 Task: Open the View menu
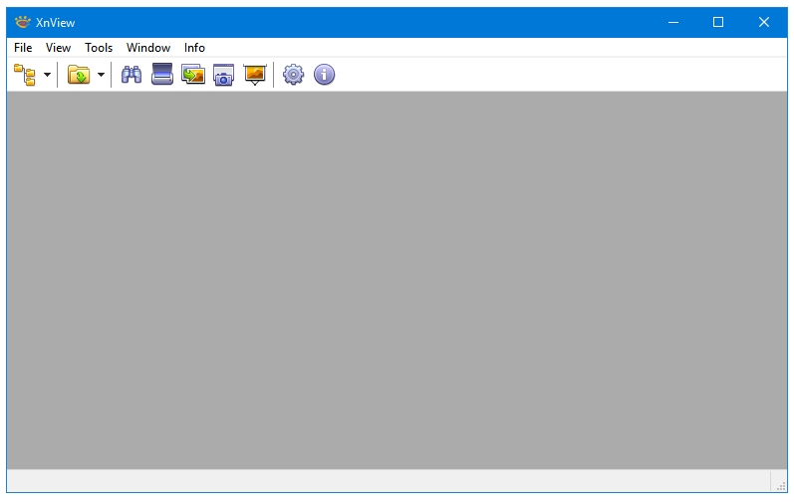coord(58,48)
